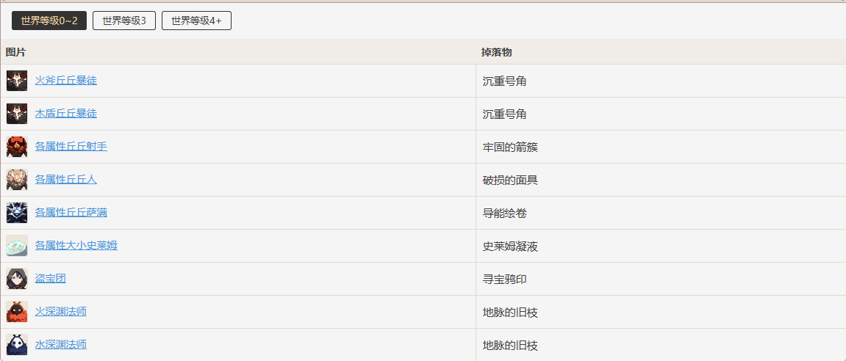
Task: Click the 水深渊法师 abyss mage icon
Action: click(17, 344)
